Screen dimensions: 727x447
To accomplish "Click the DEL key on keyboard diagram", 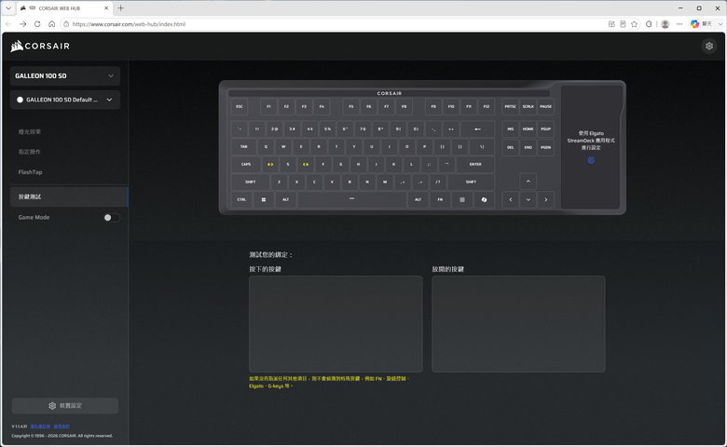I will [x=511, y=147].
